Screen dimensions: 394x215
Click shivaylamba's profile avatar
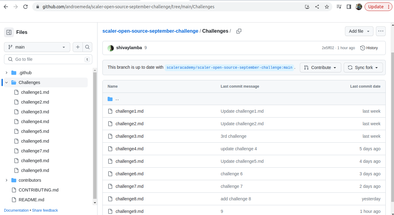(110, 48)
